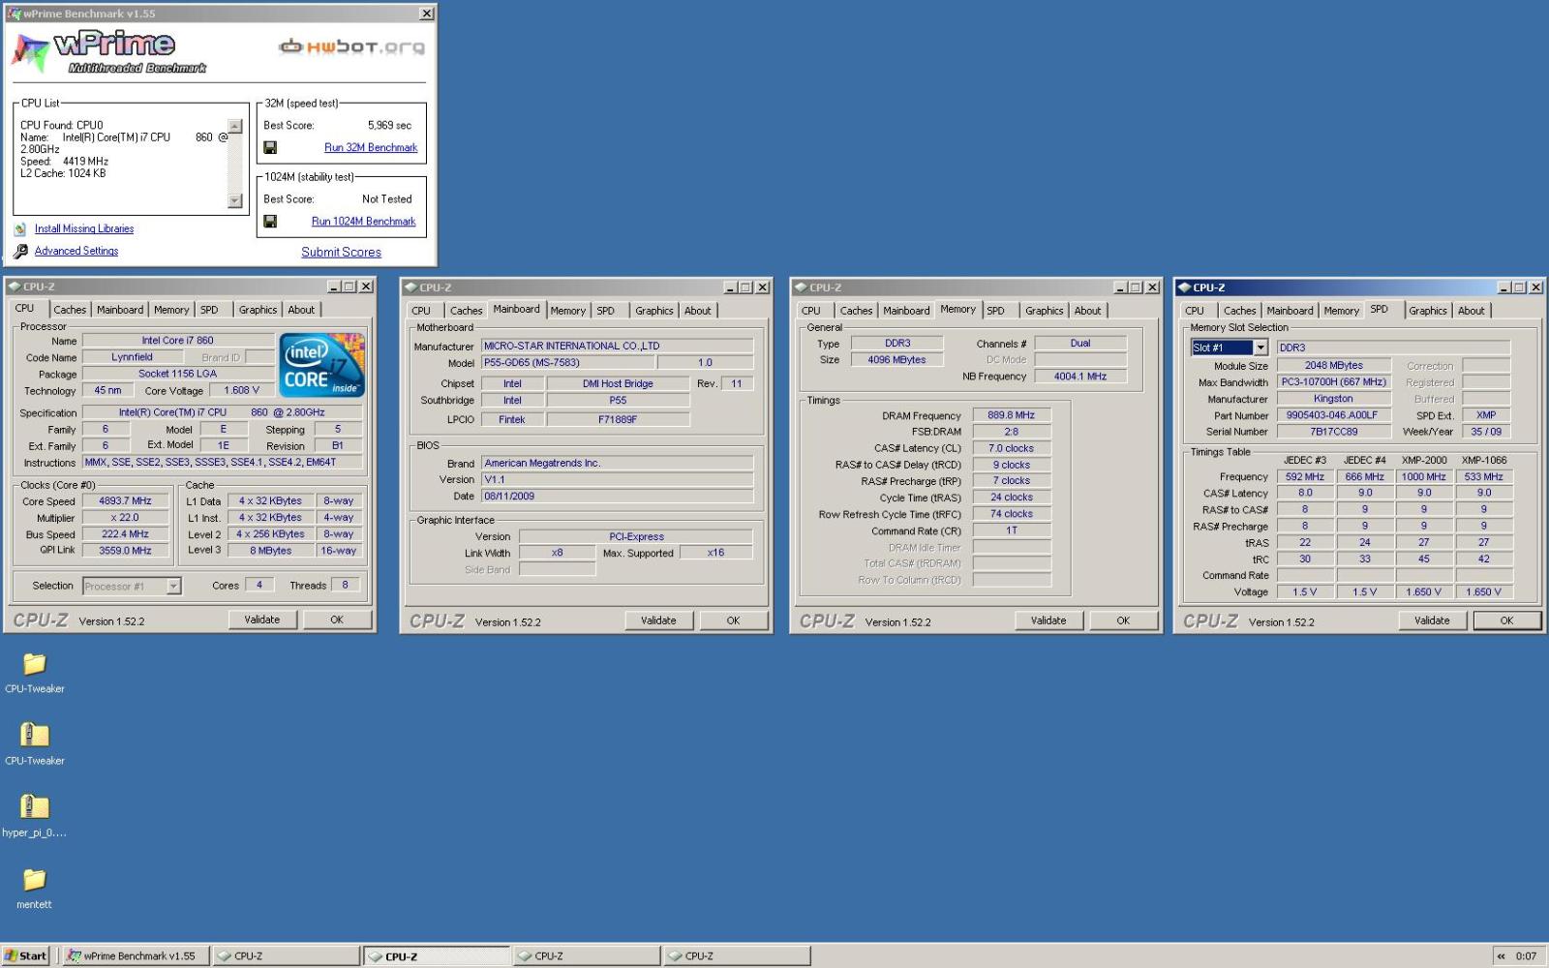Click the save icon beside 1024M Best Score
This screenshot has height=968, width=1549.
(x=270, y=222)
